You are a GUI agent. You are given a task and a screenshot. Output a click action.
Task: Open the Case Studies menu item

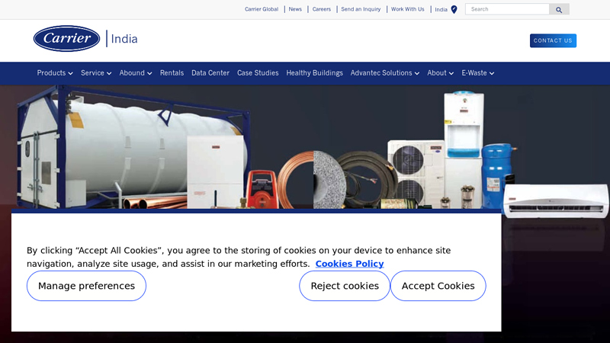point(258,73)
